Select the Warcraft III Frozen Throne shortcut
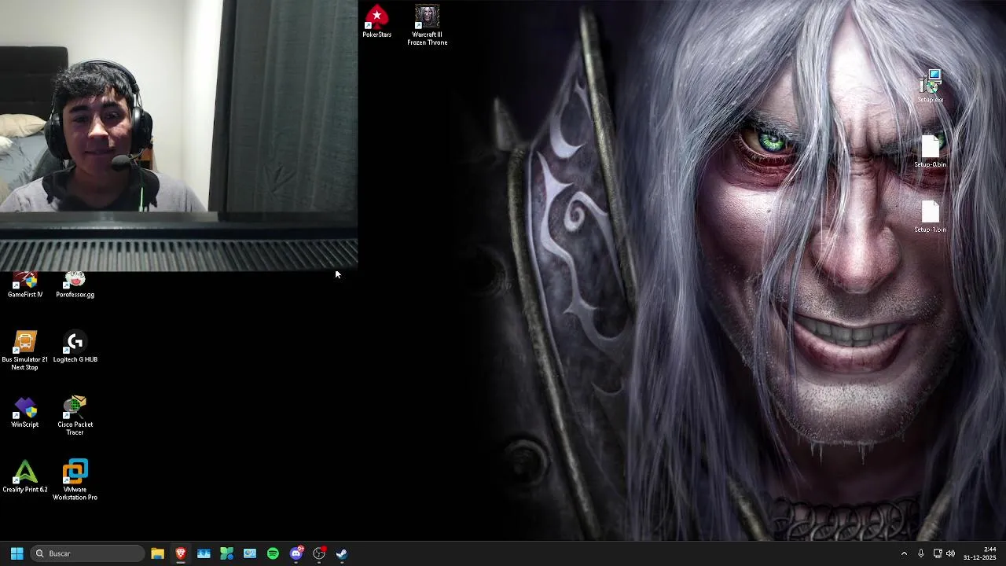This screenshot has width=1006, height=566. [427, 25]
